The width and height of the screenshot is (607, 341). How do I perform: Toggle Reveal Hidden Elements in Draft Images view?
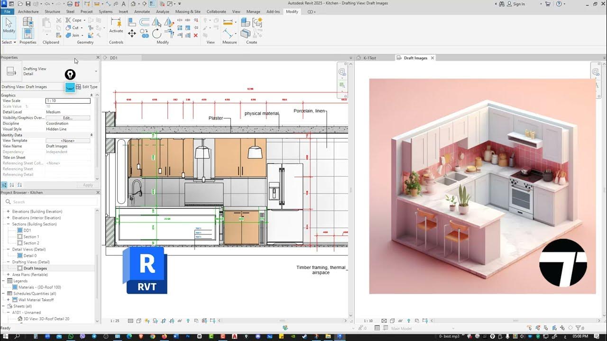(409, 321)
